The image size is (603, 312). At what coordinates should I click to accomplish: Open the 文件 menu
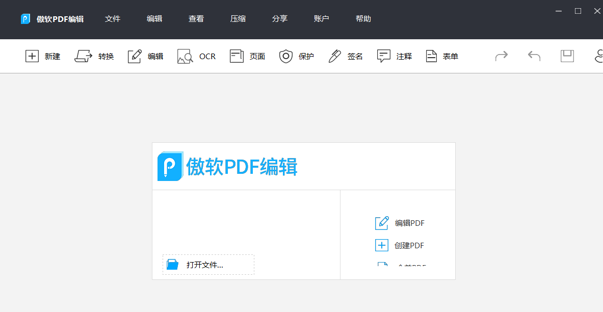pos(113,19)
